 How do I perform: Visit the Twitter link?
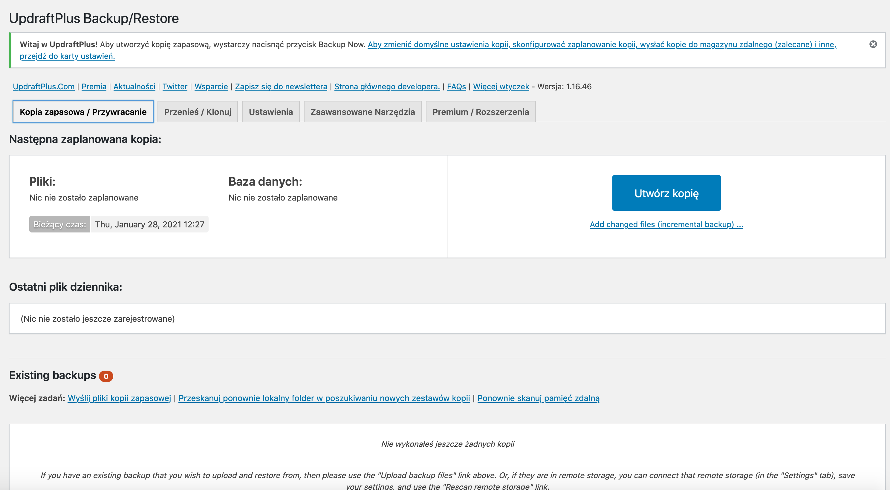point(175,87)
